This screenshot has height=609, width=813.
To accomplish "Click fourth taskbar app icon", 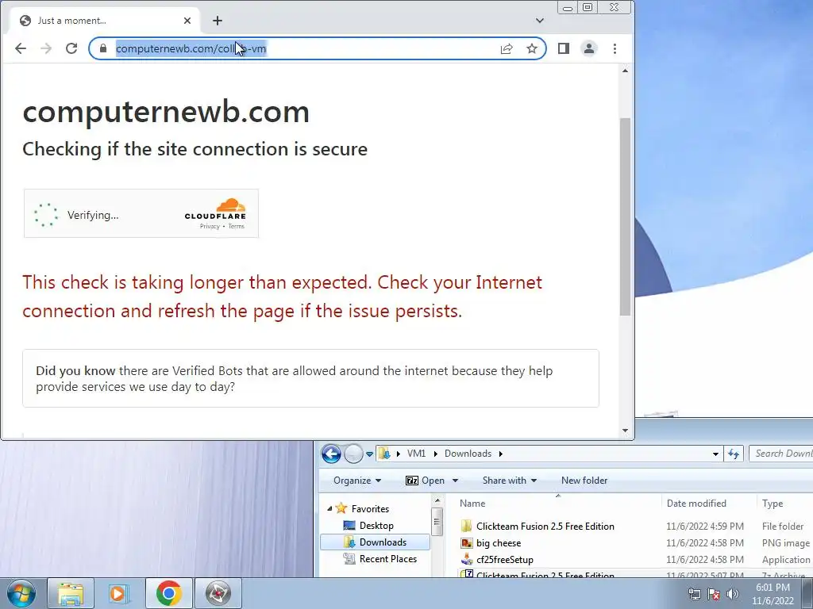I will 218,593.
